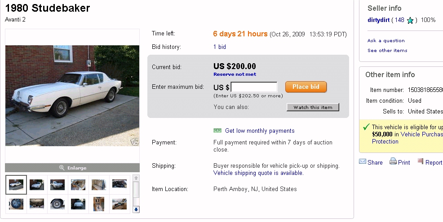Select the wheel close-up thumbnail

pos(57,204)
